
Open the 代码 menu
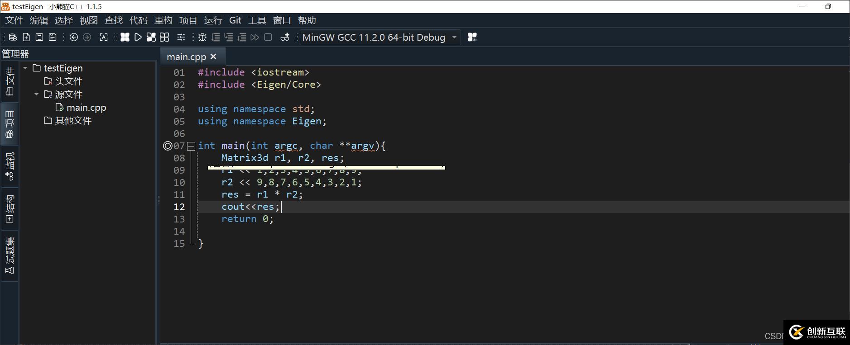tap(139, 20)
